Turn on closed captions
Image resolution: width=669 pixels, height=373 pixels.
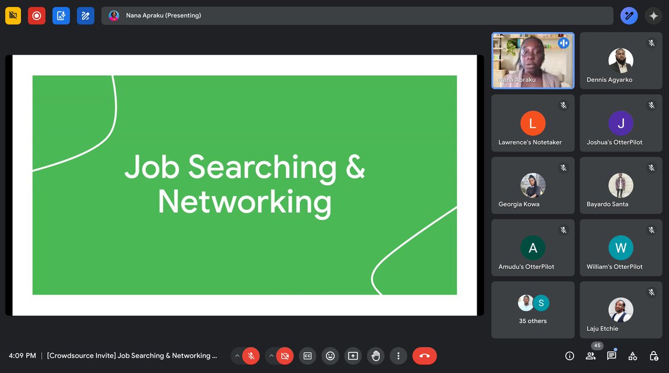pyautogui.click(x=307, y=355)
